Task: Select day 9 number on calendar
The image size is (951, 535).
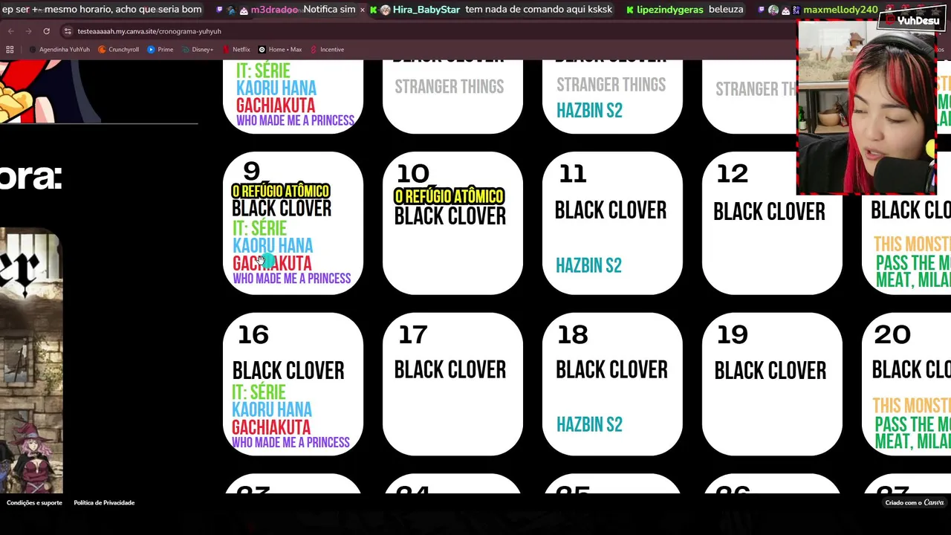Action: [252, 172]
